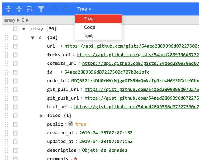
Task: Click drag handle beside description row
Action: click(x=6, y=150)
